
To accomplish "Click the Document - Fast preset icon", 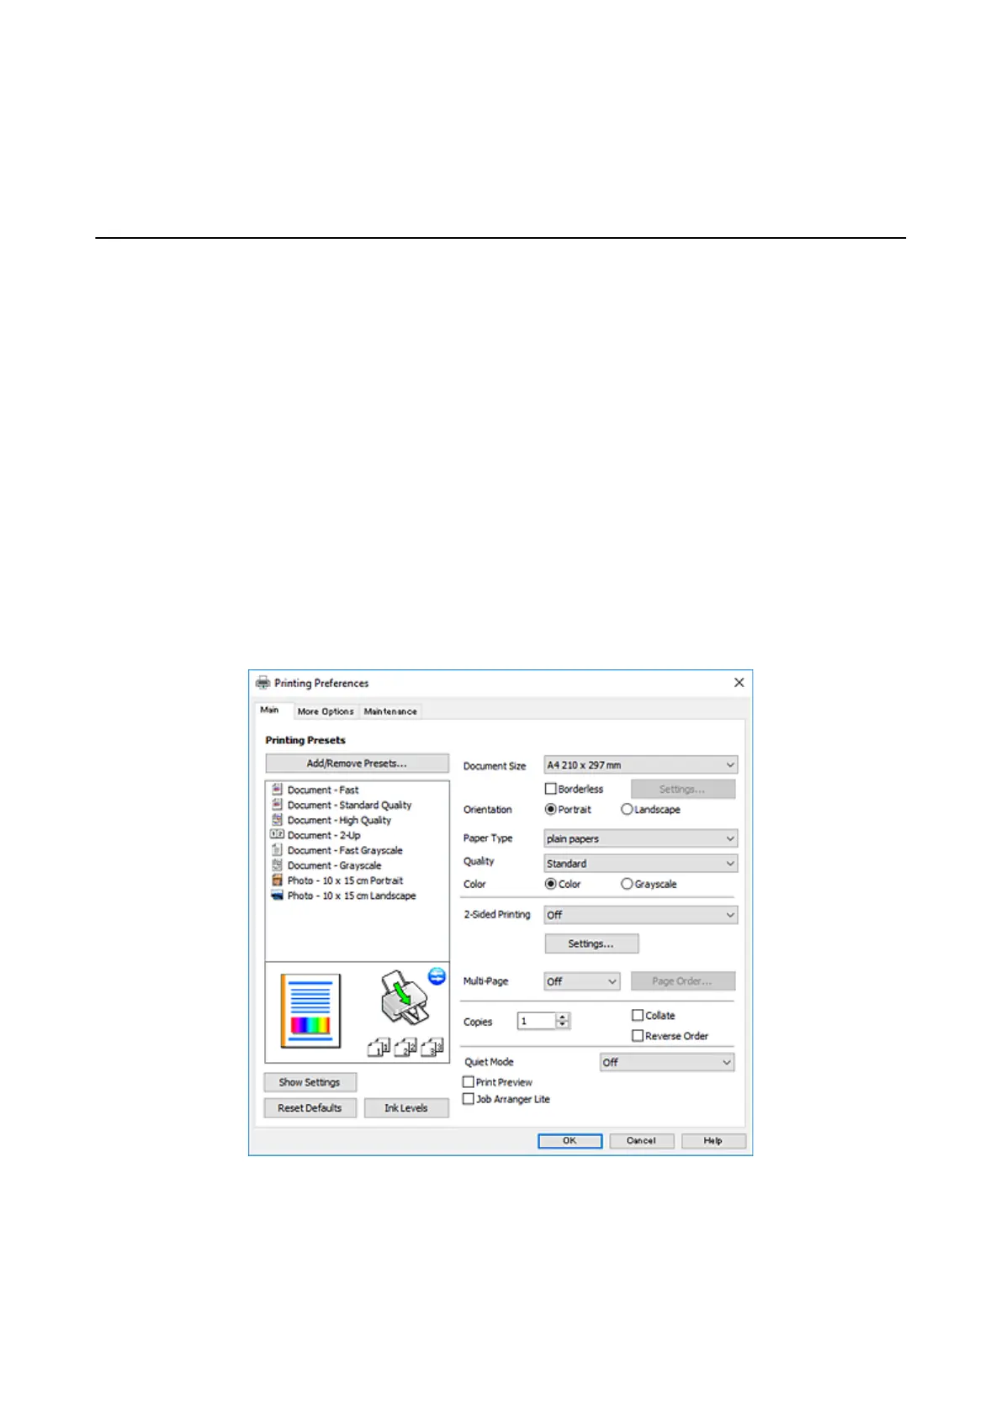I will click(x=277, y=790).
